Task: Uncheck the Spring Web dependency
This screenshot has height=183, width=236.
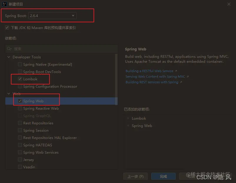Action: click(x=20, y=101)
